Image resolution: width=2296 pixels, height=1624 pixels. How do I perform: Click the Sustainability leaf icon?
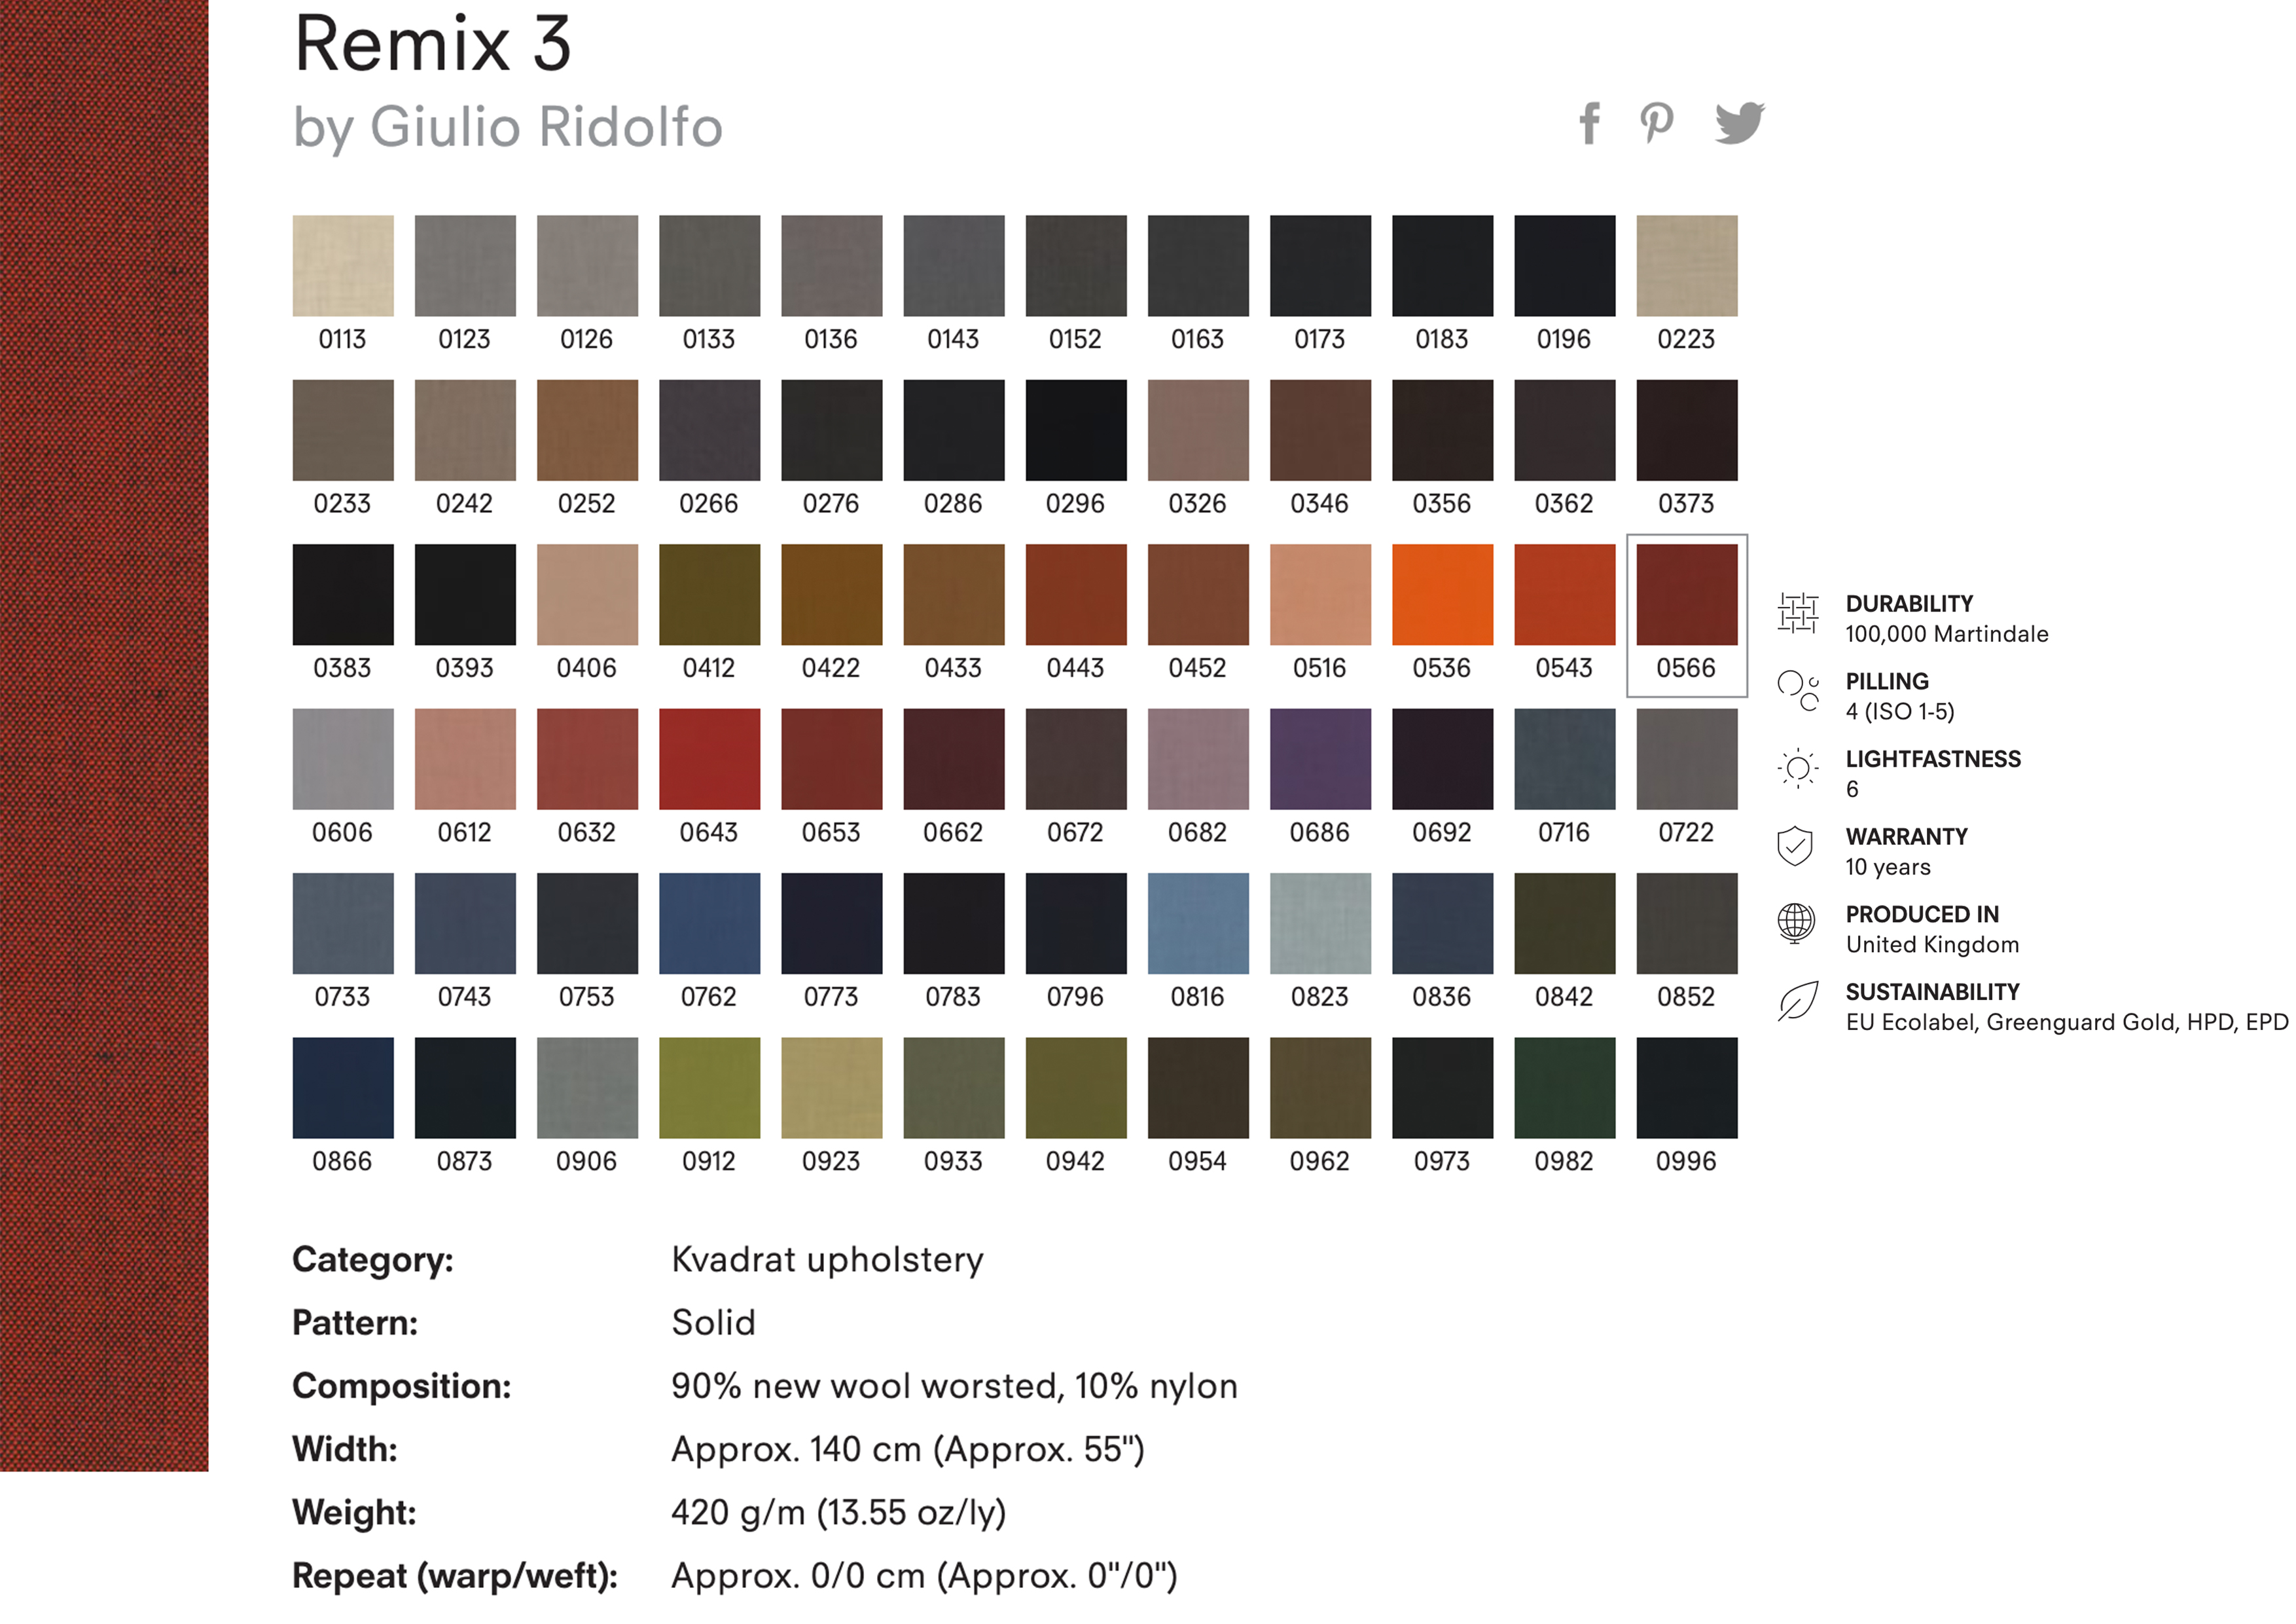[x=1797, y=1002]
